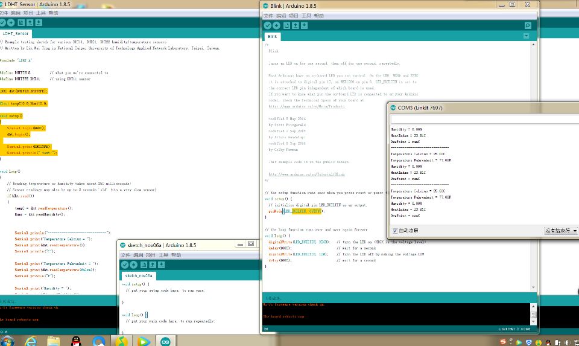Click Blink console scrollbar thumb
The height and width of the screenshot is (346, 579).
(x=533, y=315)
